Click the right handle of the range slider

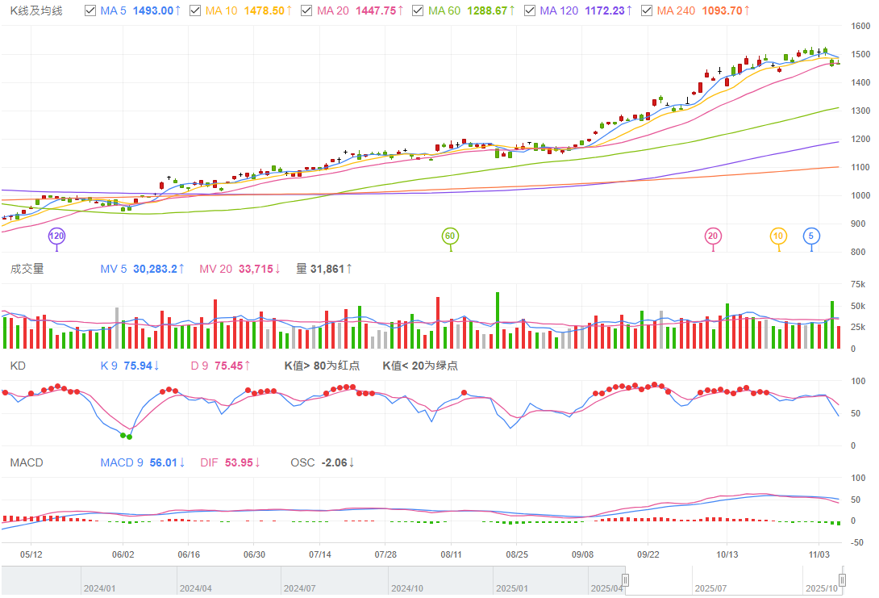coord(841,580)
